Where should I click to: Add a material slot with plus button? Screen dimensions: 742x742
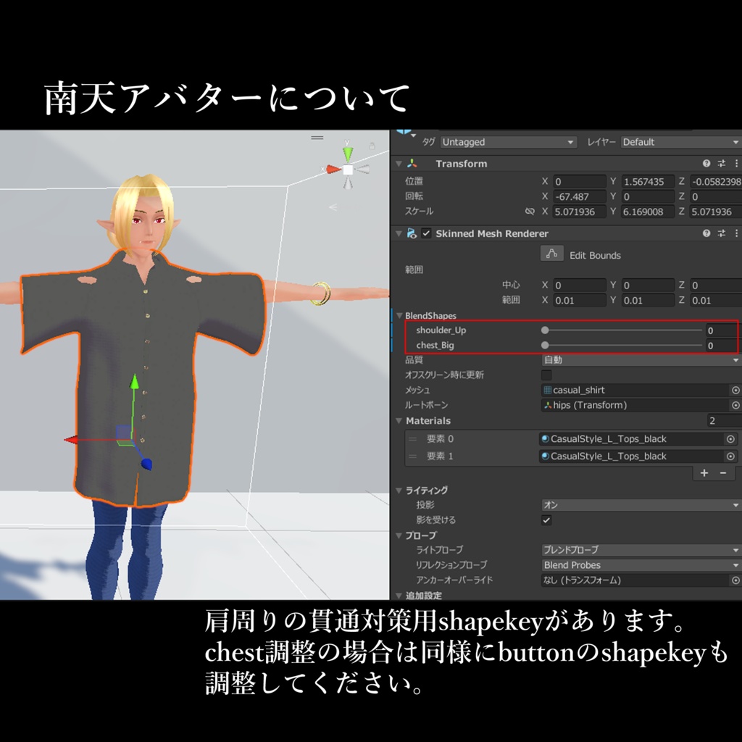coord(704,472)
